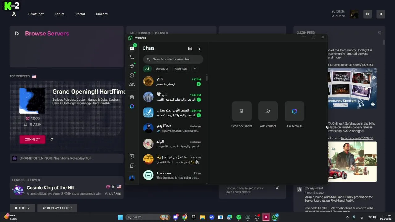
Task: Open the الصف الأول المتوسط group chat
Action: (x=173, y=113)
